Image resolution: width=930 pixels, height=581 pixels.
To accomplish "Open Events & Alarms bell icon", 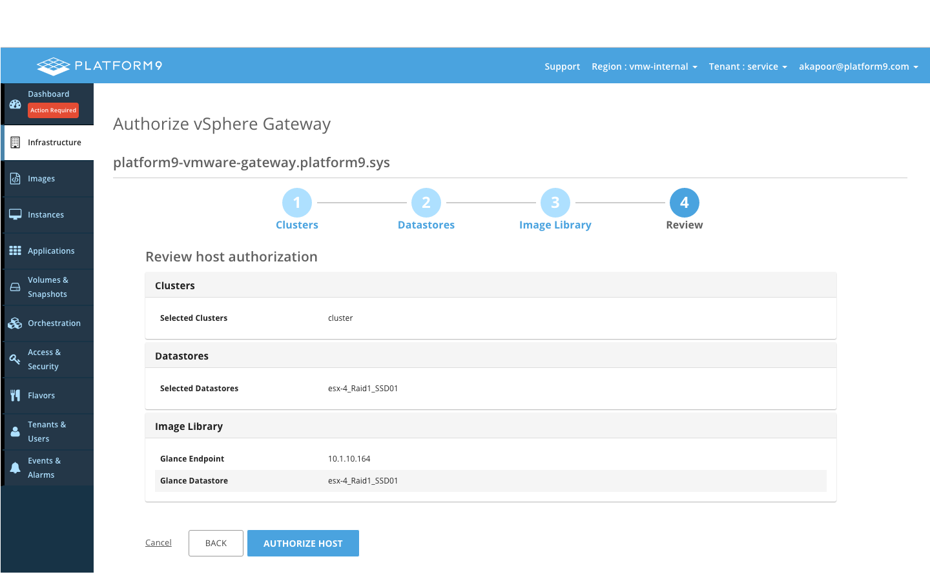I will point(15,468).
